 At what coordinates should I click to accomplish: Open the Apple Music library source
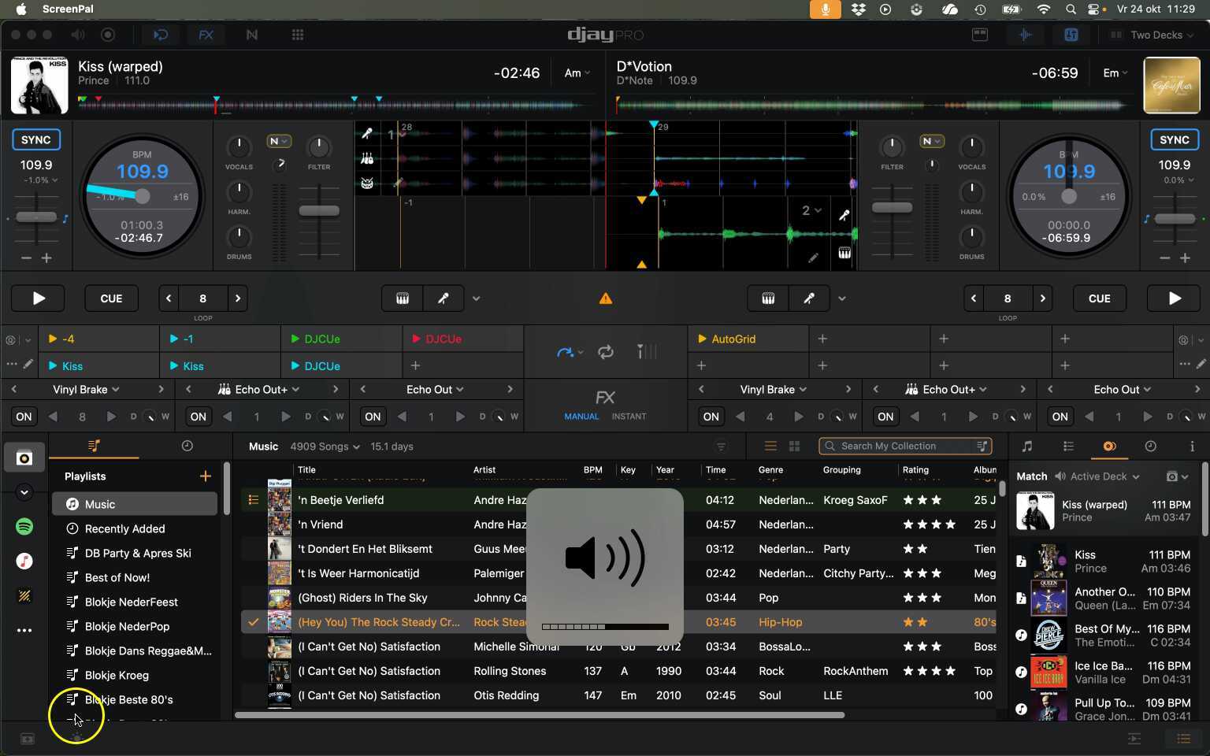[x=24, y=561]
